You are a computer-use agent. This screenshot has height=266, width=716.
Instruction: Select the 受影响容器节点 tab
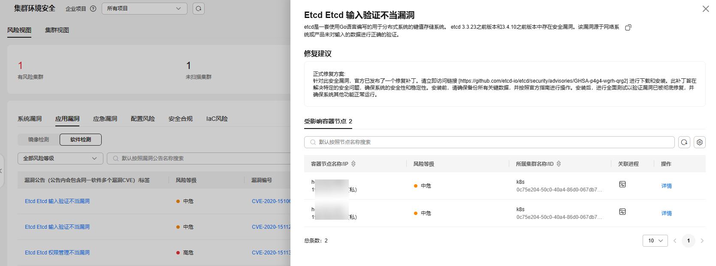coord(328,121)
